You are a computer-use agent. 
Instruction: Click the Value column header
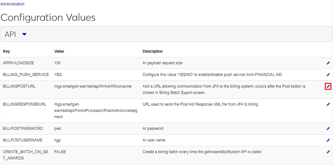pyautogui.click(x=59, y=51)
